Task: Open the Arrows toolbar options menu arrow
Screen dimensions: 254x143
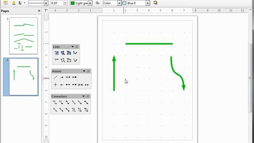Action: tap(84, 71)
